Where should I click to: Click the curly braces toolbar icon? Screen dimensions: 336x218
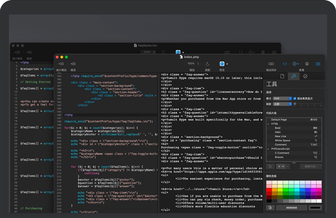click(285, 64)
